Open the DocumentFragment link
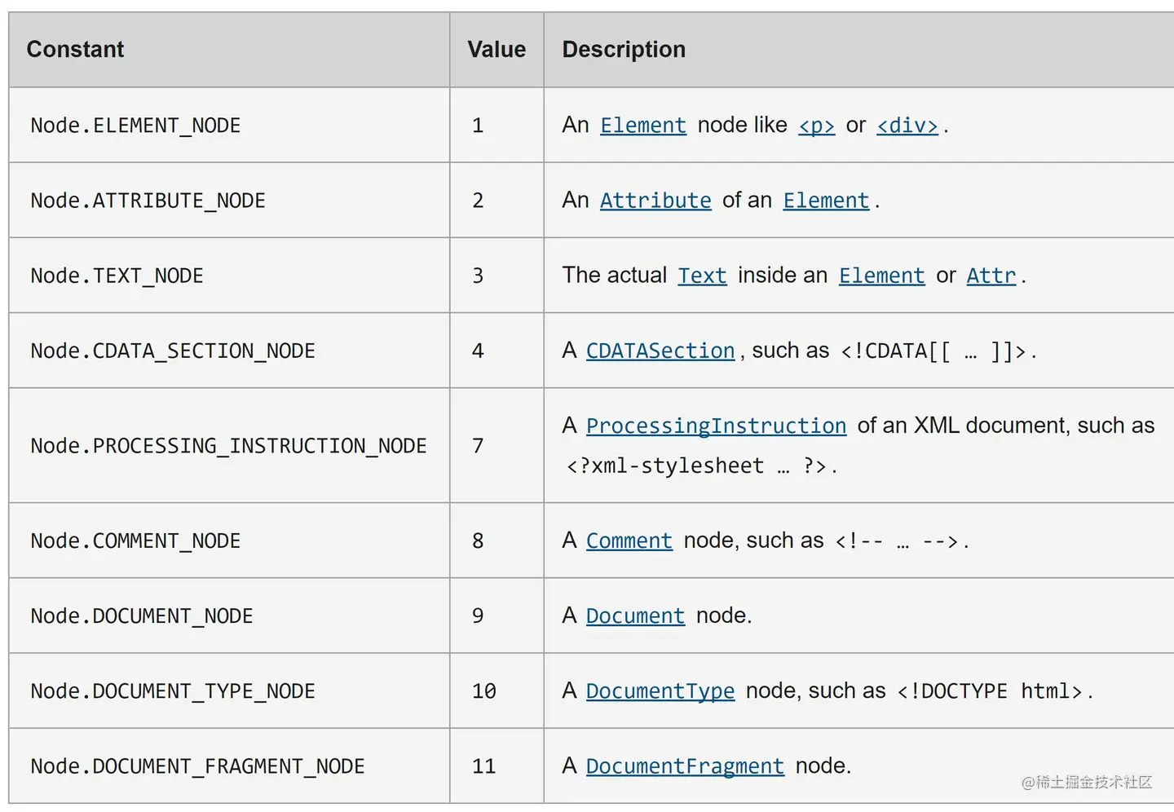The image size is (1174, 812). [685, 766]
